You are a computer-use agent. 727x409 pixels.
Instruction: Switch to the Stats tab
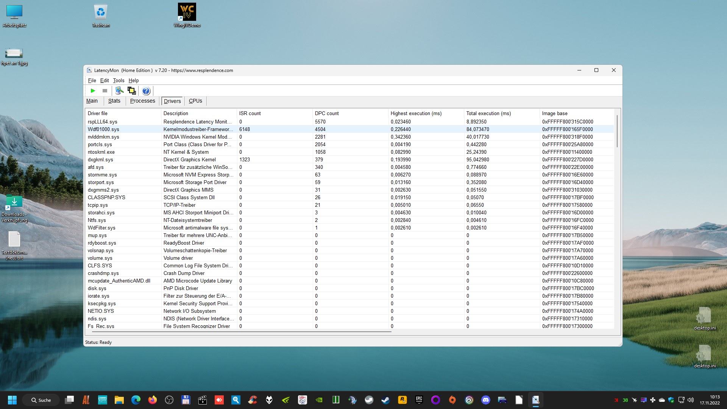tap(114, 101)
